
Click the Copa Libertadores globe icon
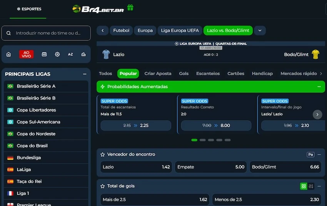pyautogui.click(x=10, y=110)
